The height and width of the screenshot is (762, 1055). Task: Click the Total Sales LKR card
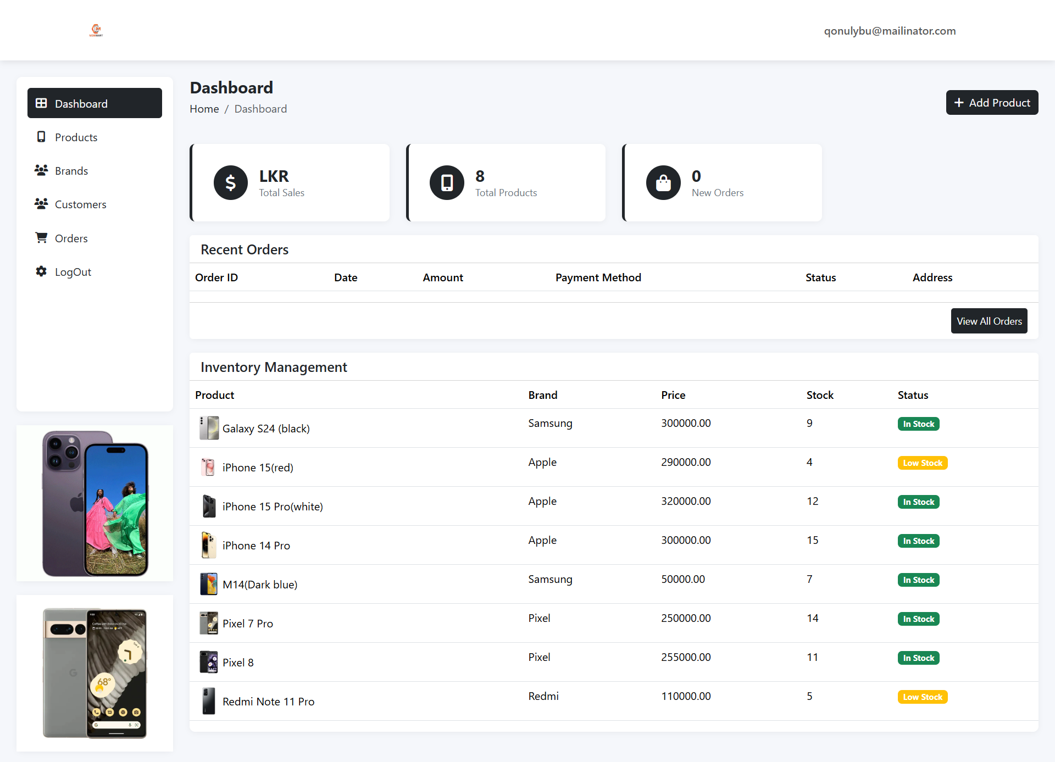(x=290, y=182)
